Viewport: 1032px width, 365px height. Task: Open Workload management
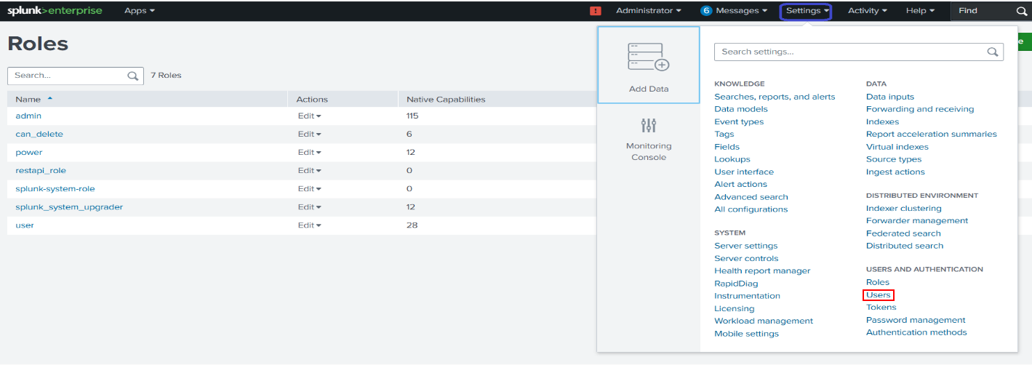click(x=764, y=321)
